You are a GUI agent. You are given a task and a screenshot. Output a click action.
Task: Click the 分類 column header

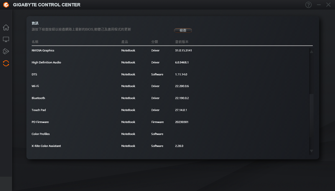[154, 42]
